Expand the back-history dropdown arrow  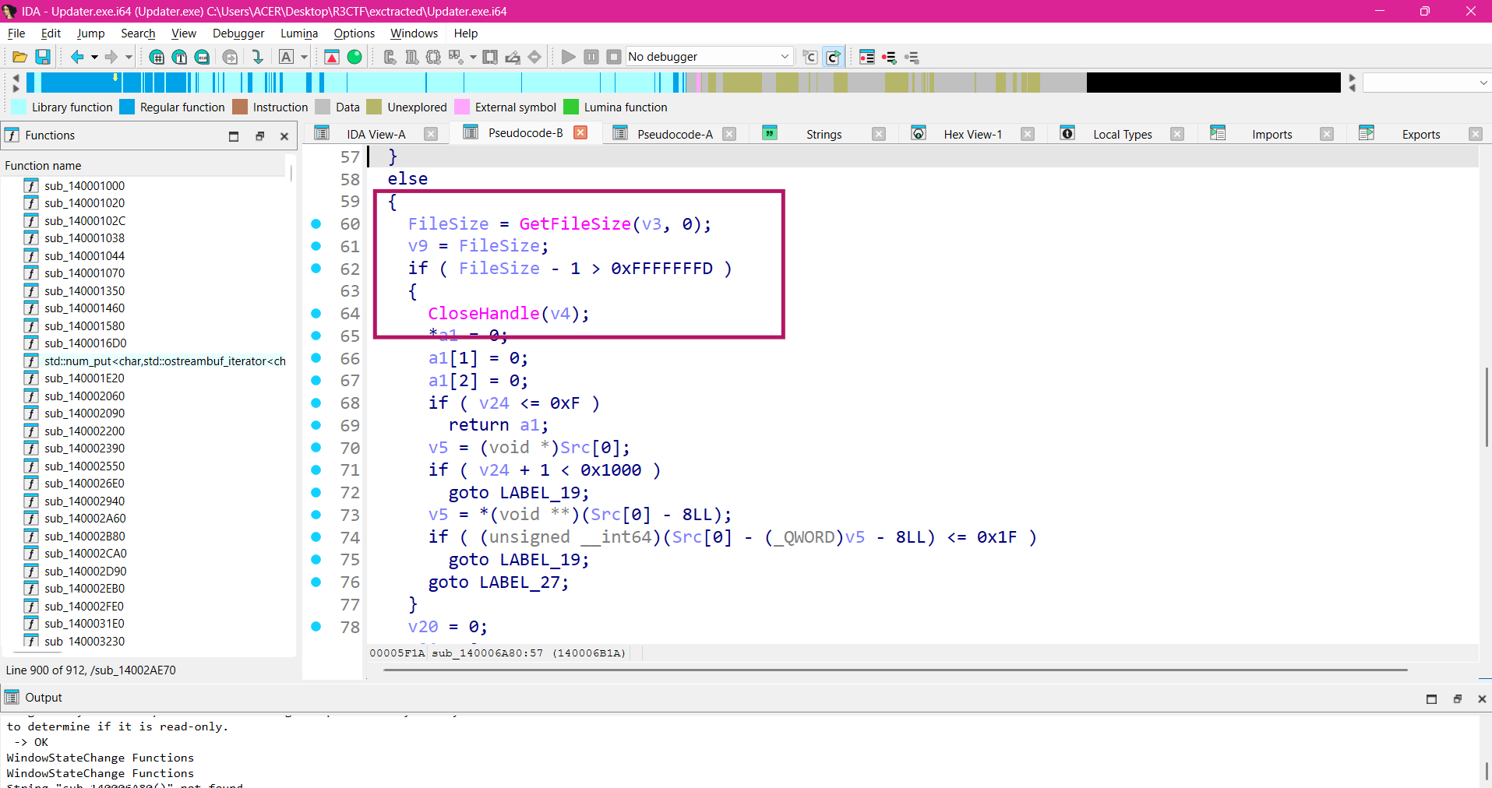(x=94, y=57)
